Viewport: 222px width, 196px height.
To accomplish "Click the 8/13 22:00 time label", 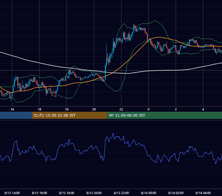I will pyautogui.click(x=121, y=193).
